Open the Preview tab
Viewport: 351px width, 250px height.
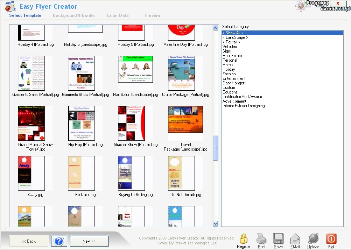tap(153, 15)
